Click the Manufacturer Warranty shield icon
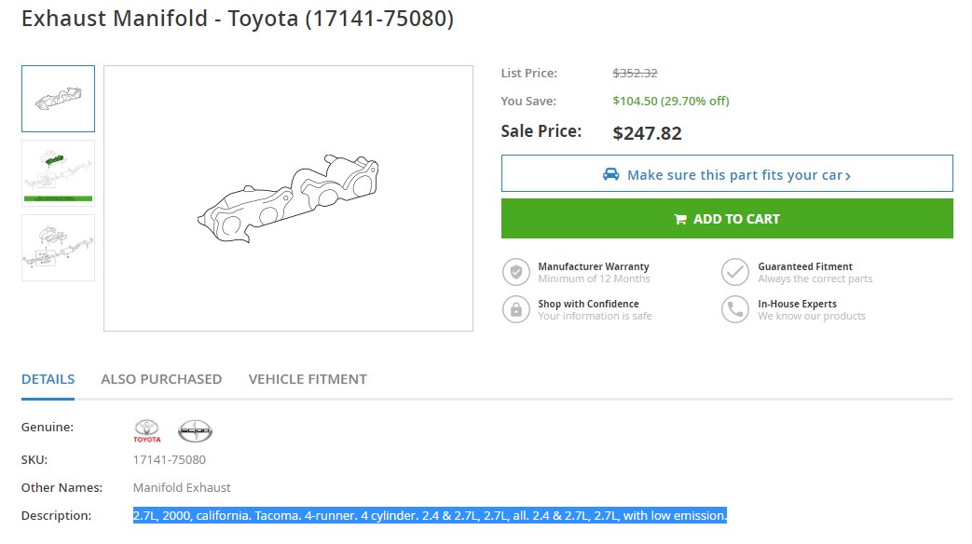 pyautogui.click(x=515, y=272)
